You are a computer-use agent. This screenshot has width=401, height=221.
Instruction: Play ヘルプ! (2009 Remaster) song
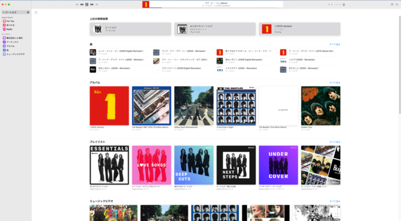click(x=310, y=61)
